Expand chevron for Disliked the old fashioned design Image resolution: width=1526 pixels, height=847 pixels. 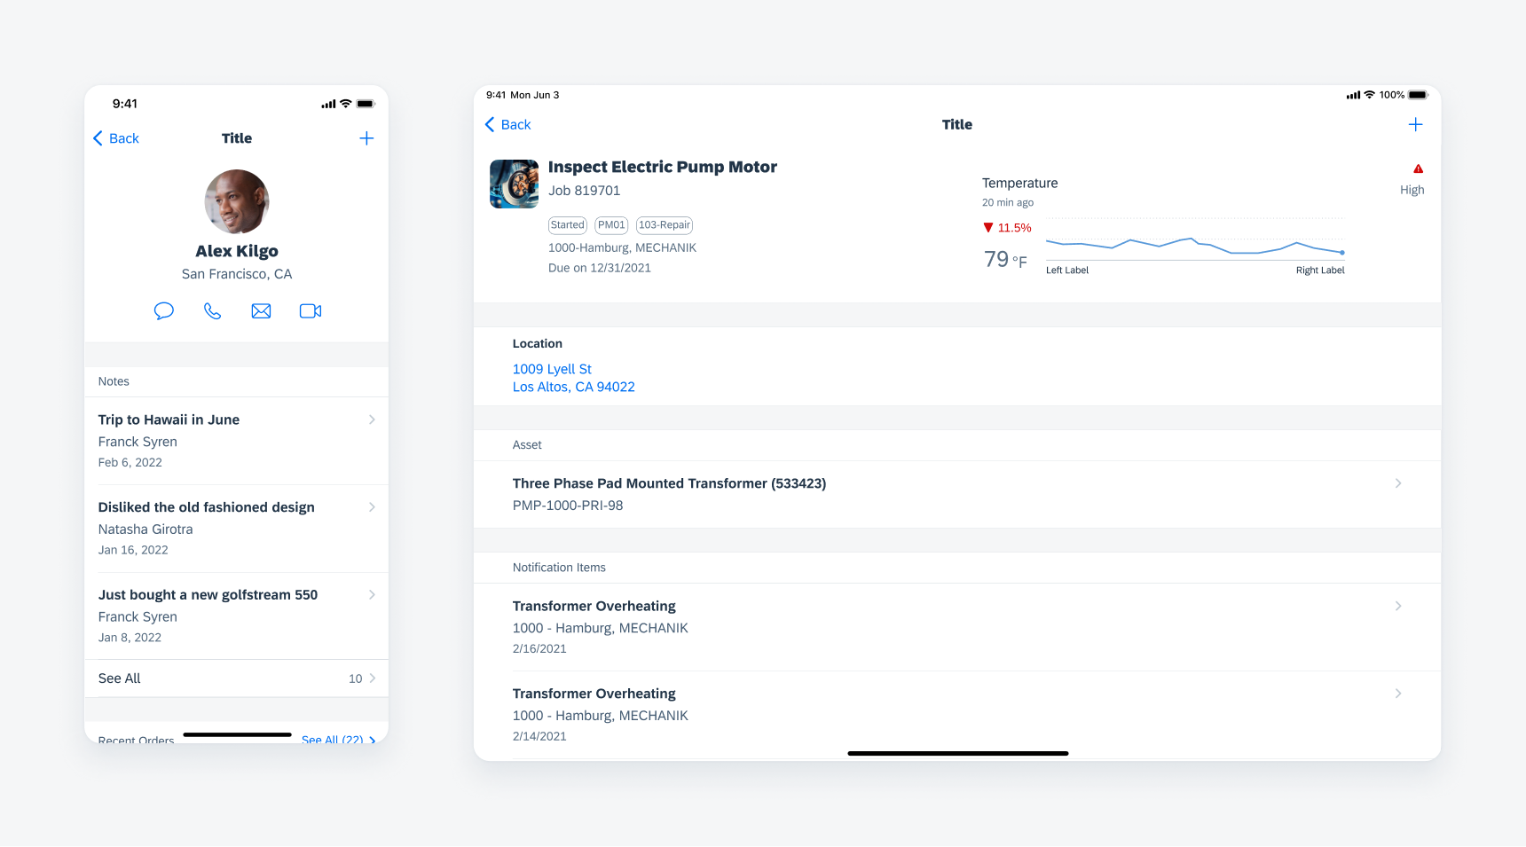[372, 507]
